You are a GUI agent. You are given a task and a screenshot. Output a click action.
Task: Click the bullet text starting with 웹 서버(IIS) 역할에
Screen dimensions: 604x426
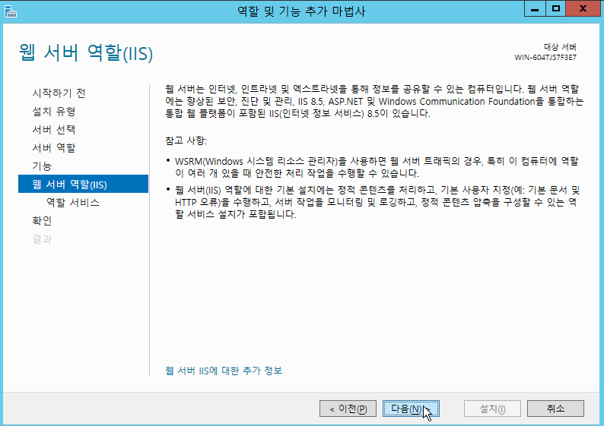pos(377,202)
